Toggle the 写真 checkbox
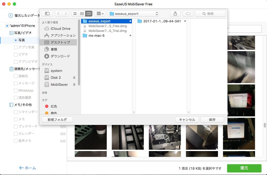This screenshot has width=267, height=175. pyautogui.click(x=16, y=40)
